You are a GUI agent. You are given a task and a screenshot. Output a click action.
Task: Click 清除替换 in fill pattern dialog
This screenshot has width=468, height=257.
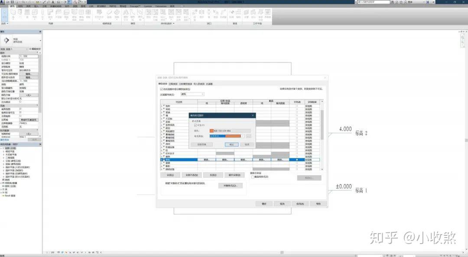click(x=202, y=145)
